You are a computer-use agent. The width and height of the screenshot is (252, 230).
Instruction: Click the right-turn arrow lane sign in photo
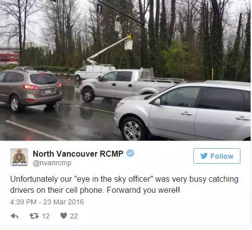[x=118, y=18]
